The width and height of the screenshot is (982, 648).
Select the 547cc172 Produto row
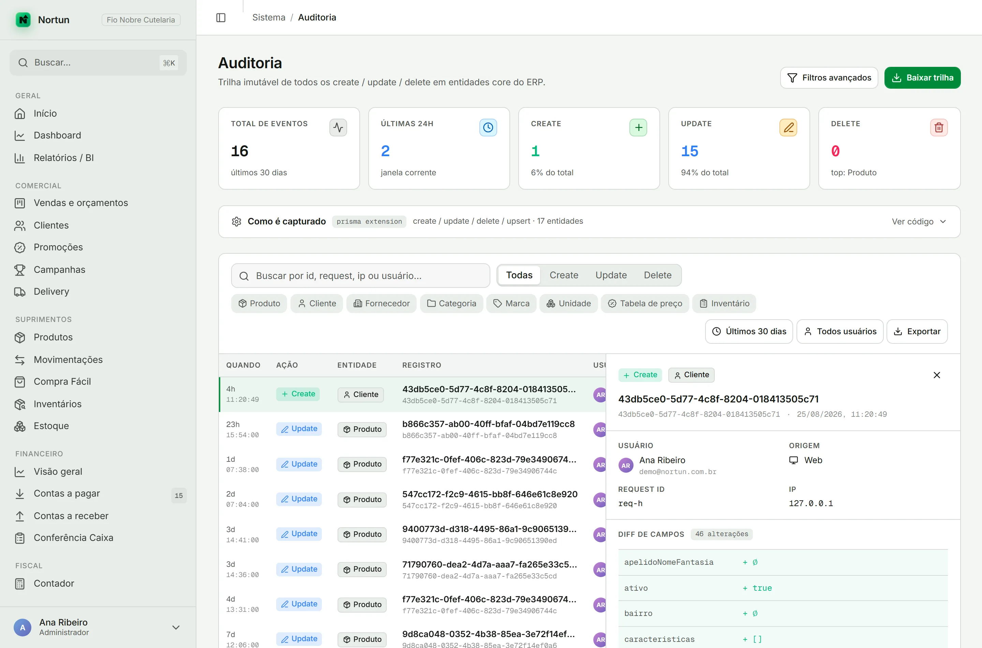pos(412,500)
